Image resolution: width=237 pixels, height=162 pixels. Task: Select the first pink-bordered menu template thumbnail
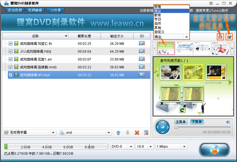click(x=166, y=48)
